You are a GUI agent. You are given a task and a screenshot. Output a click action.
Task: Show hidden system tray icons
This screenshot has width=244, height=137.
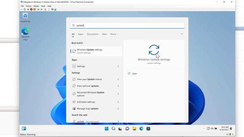[x=204, y=129]
